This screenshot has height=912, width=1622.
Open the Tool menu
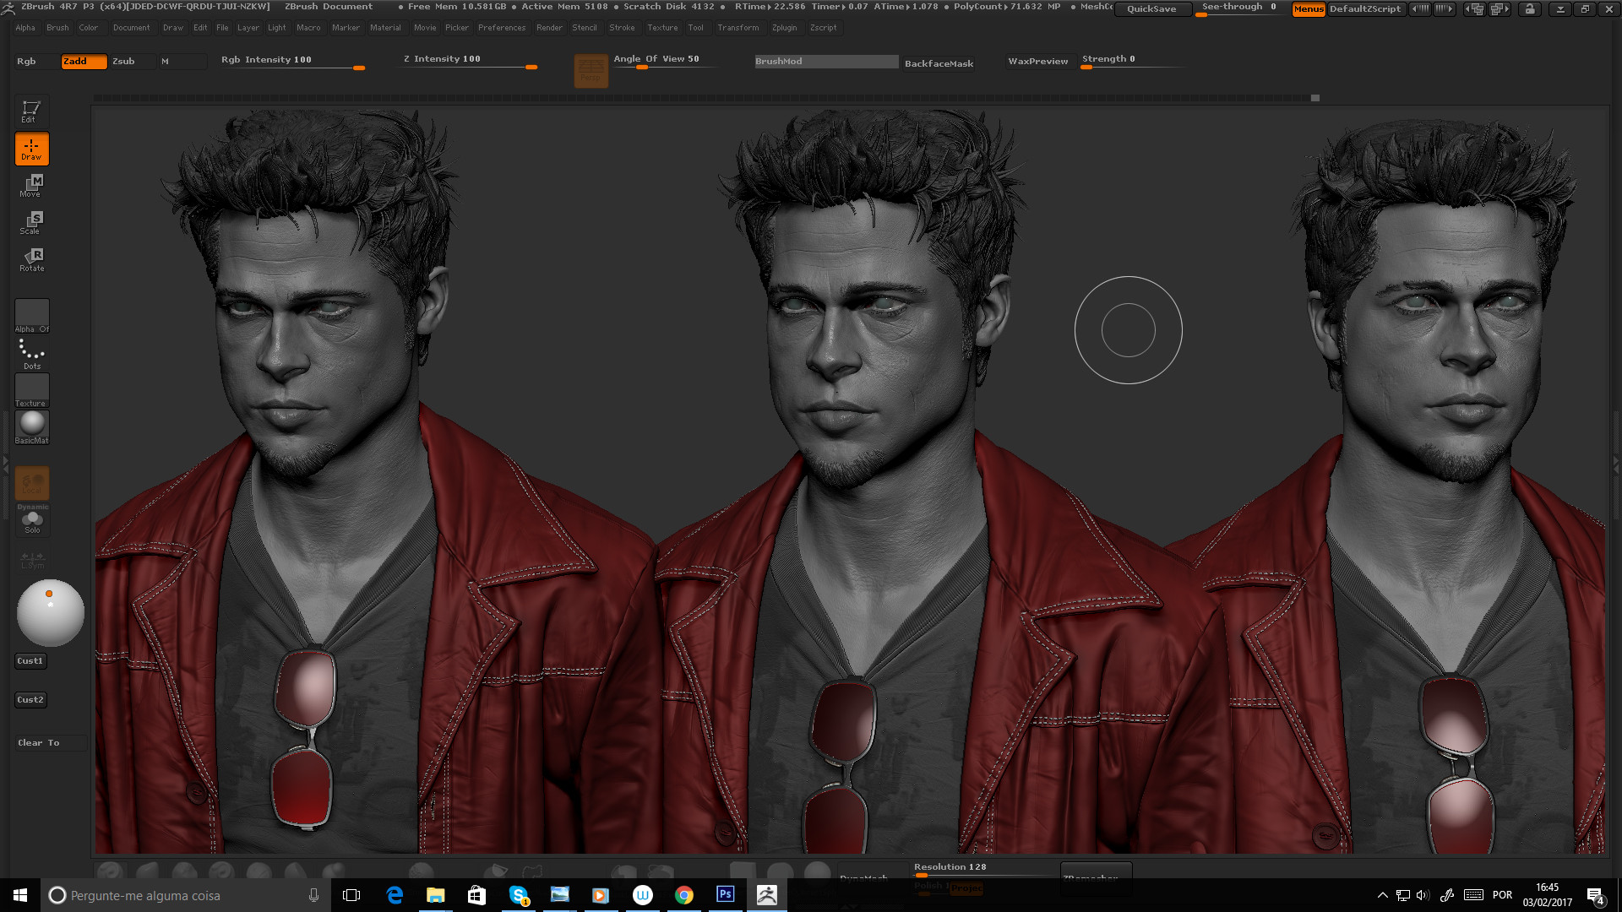pos(695,28)
